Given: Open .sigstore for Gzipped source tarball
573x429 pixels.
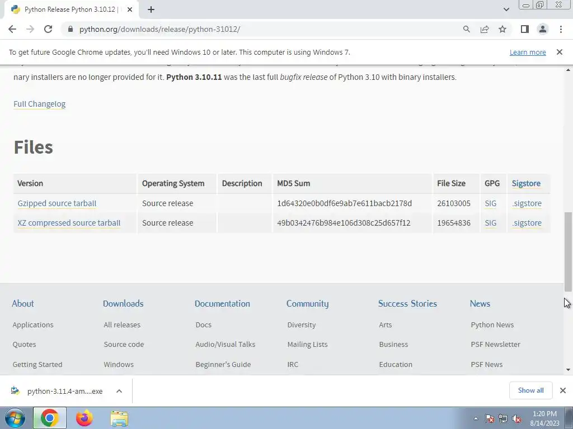Looking at the screenshot, I should point(527,203).
